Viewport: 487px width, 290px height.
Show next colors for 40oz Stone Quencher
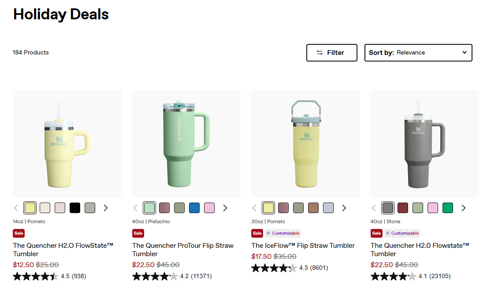coord(463,208)
